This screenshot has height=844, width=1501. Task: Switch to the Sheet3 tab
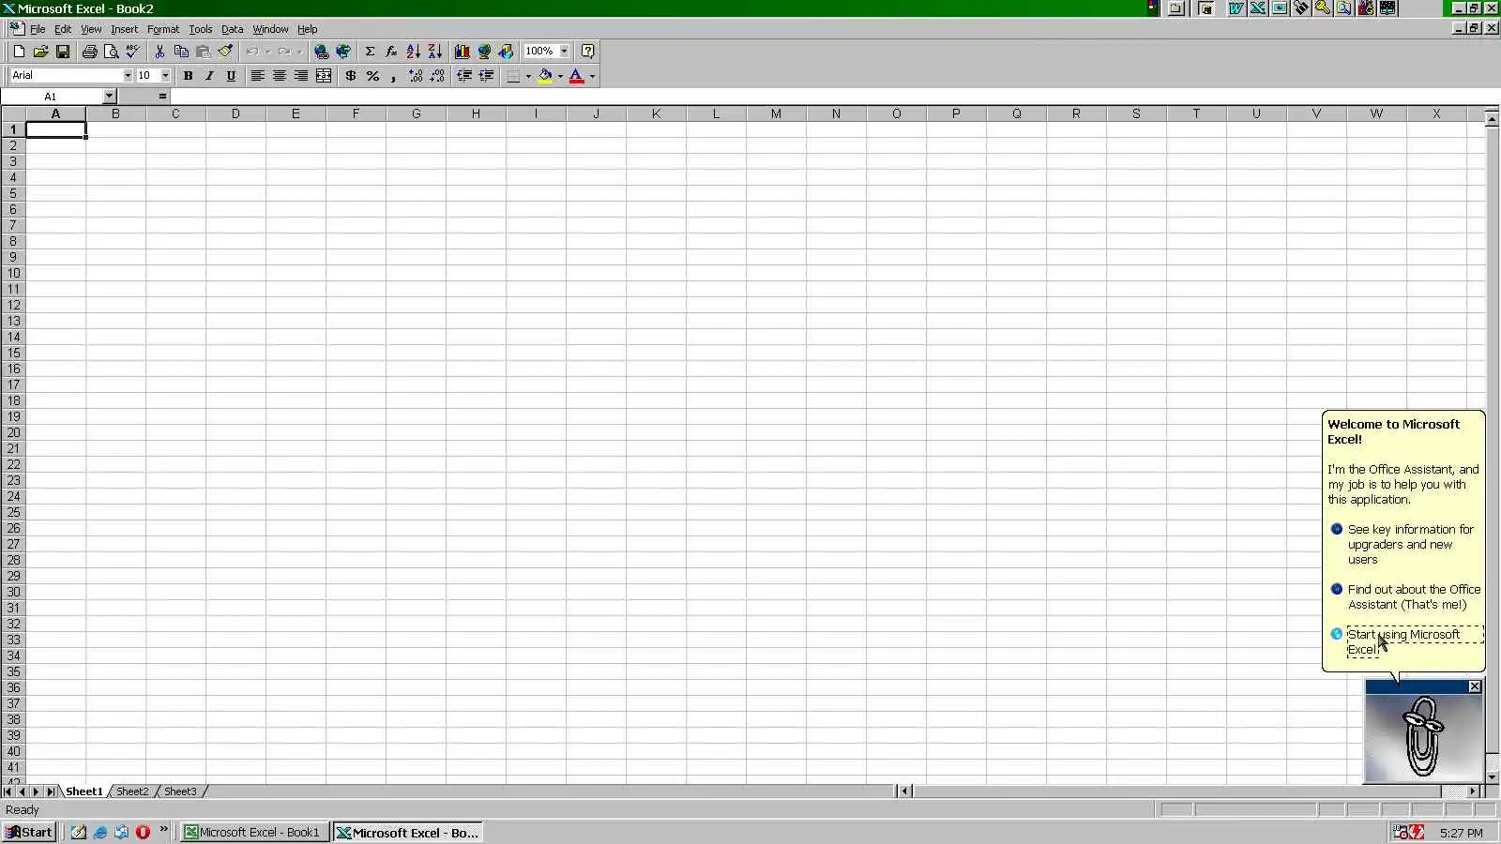pyautogui.click(x=180, y=791)
